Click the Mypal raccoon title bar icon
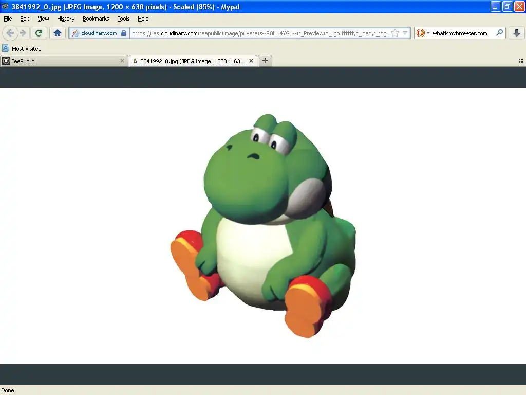The height and width of the screenshot is (395, 526). coord(5,6)
